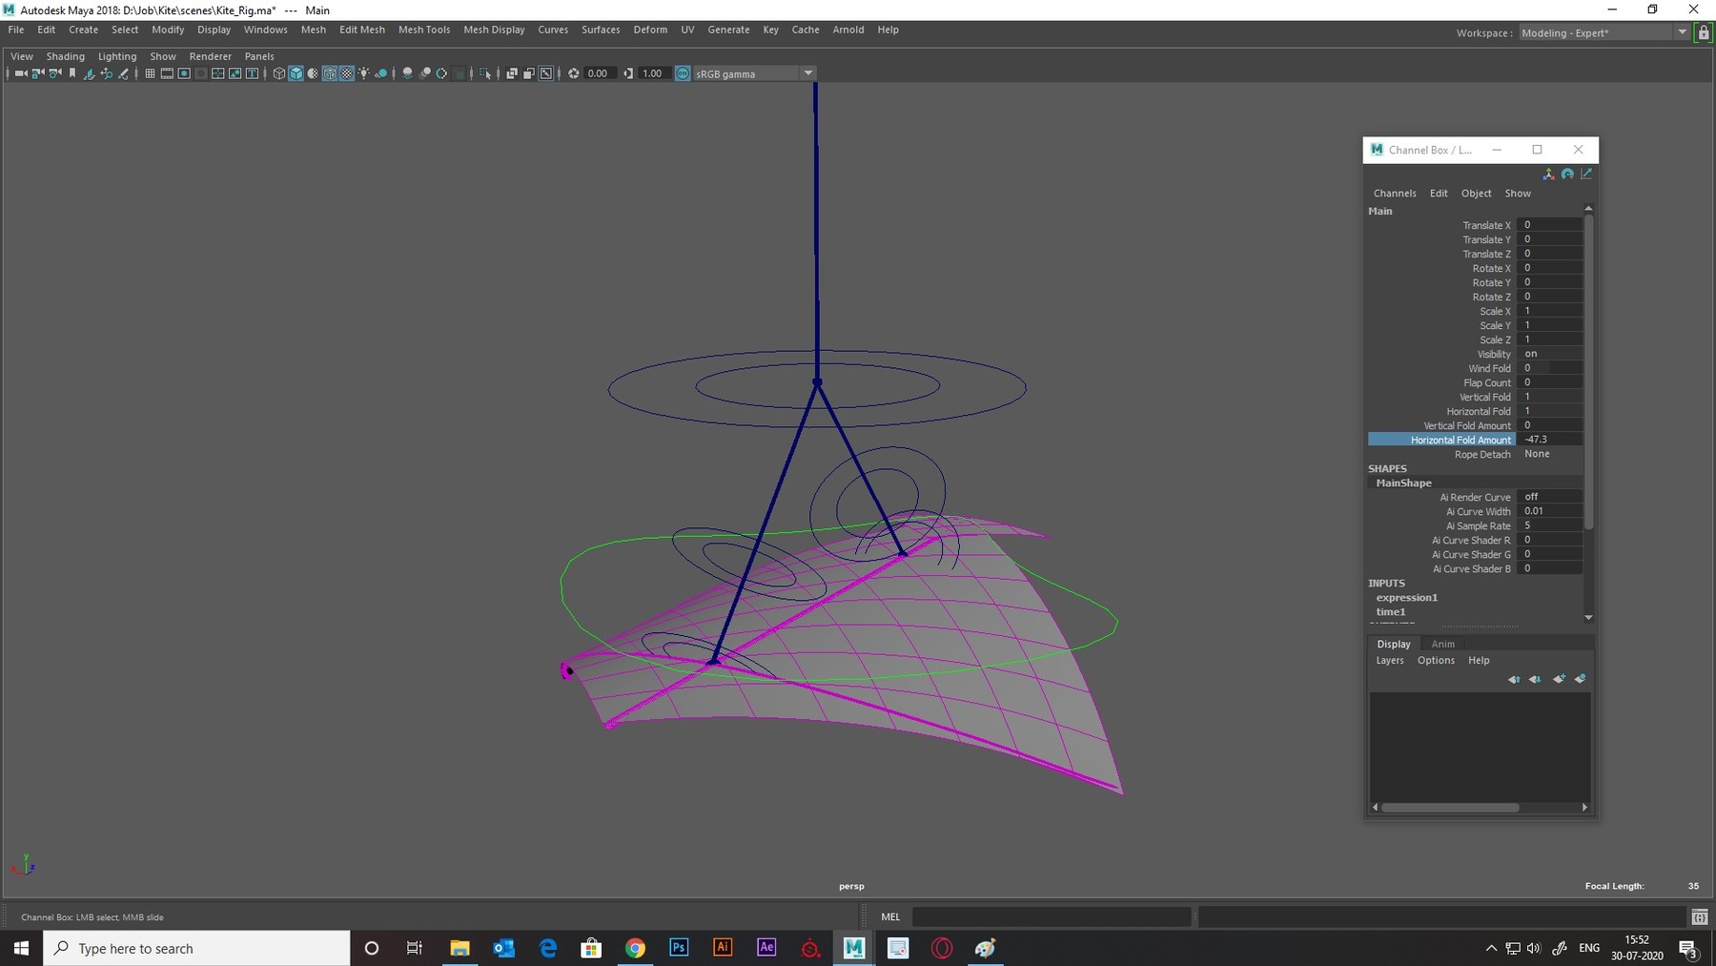Click the isolate select icon in viewport toolbar
1716x966 pixels.
pyautogui.click(x=485, y=73)
